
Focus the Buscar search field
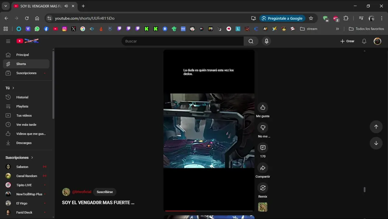(x=183, y=41)
